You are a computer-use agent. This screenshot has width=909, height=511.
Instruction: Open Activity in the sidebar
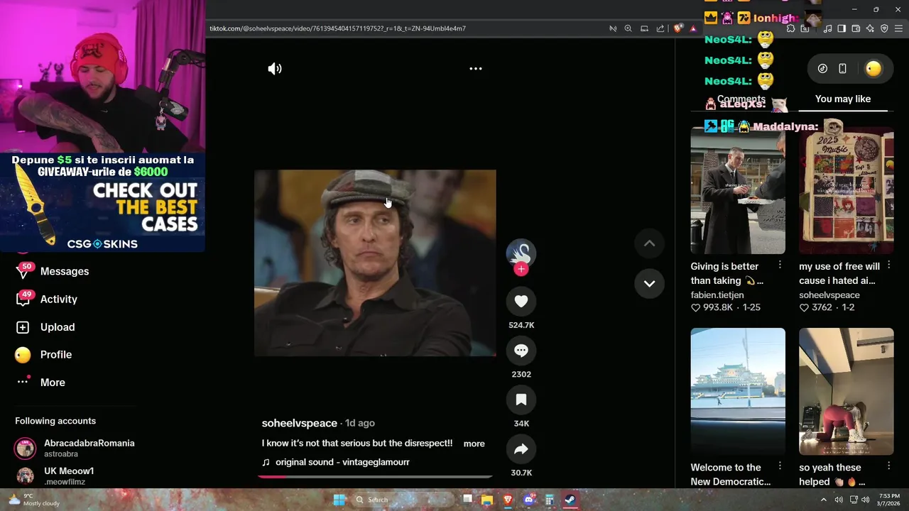click(x=48, y=299)
